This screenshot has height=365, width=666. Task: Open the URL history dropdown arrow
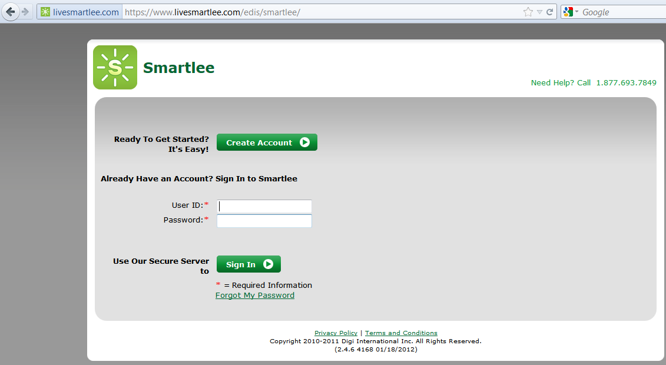pyautogui.click(x=539, y=12)
